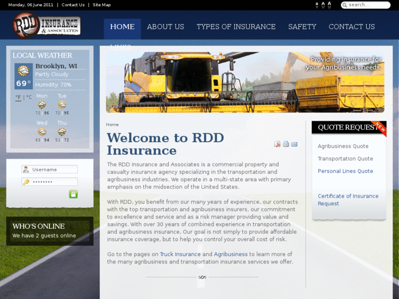Viewport: 399px width, 299px height.
Task: Click the Brooklyn, WI location text
Action: tap(56, 66)
